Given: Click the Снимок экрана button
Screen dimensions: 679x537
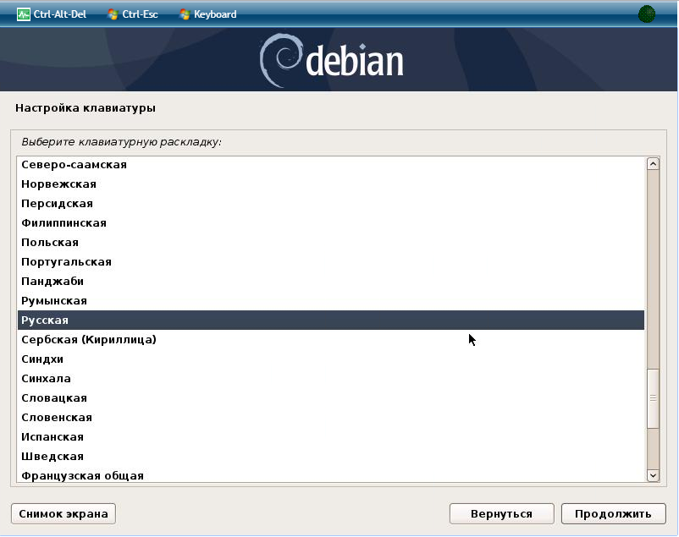Looking at the screenshot, I should tap(63, 513).
